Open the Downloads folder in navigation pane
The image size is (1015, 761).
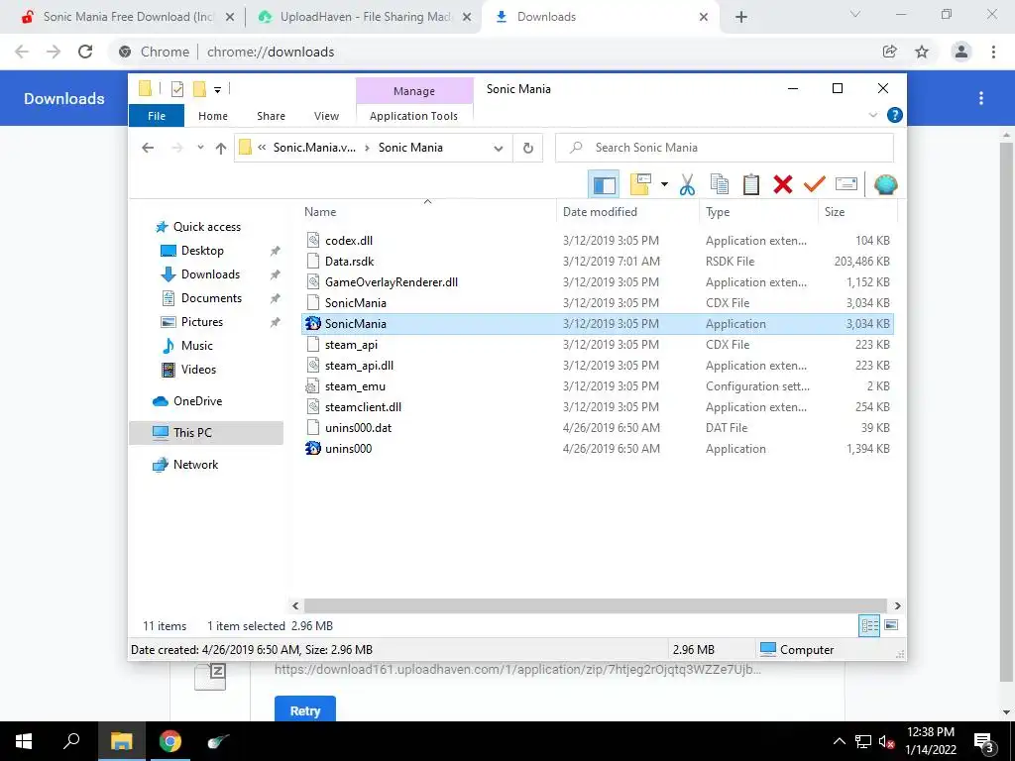210,274
